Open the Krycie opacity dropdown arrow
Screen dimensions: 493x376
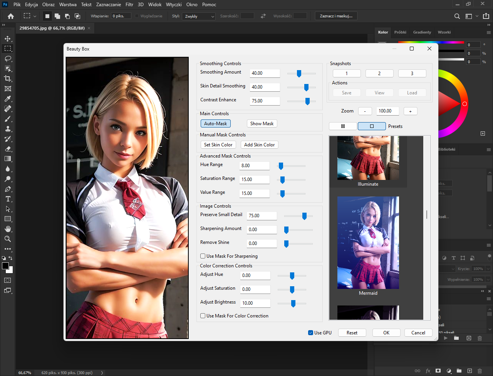click(x=488, y=269)
